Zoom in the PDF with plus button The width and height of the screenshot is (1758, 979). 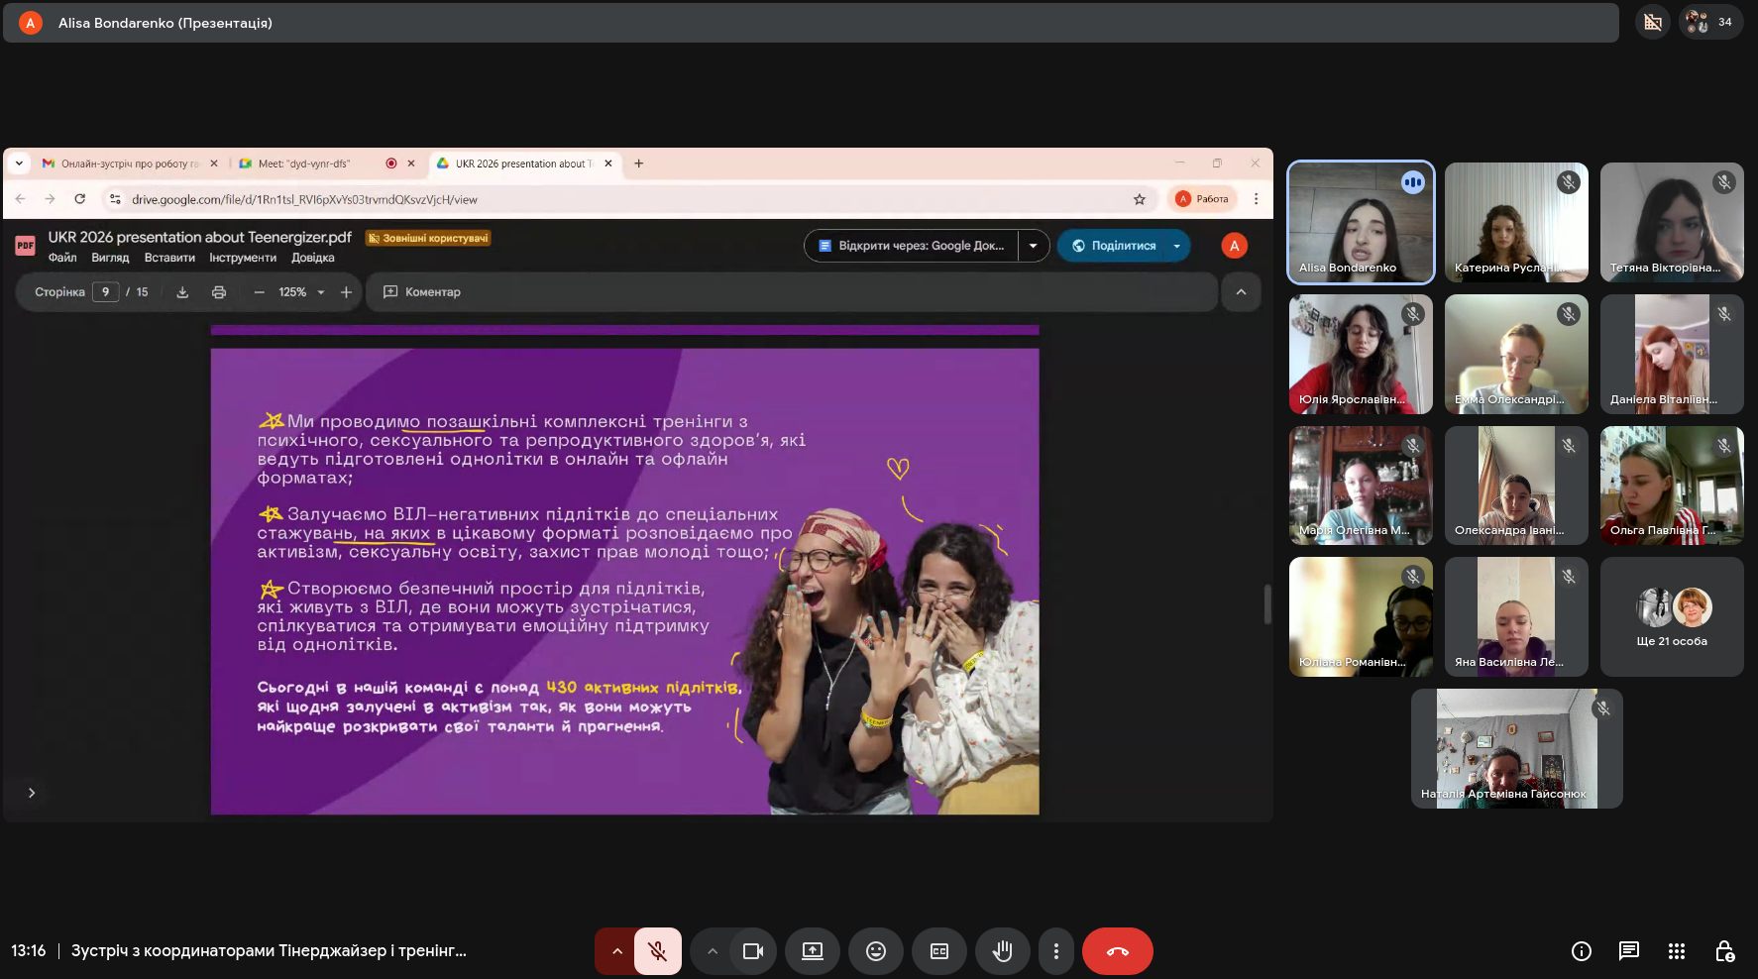[x=346, y=292]
